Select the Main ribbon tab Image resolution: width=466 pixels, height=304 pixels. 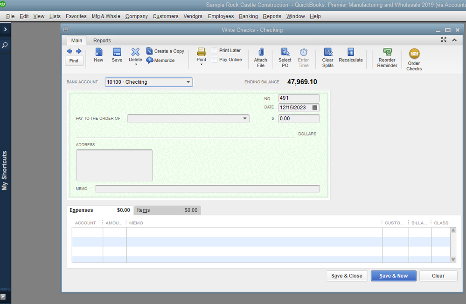77,41
